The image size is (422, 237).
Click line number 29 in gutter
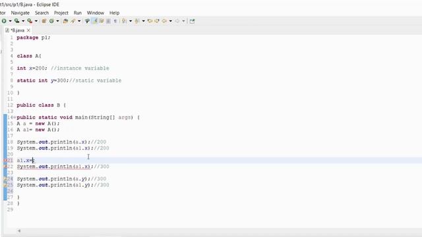point(11,209)
